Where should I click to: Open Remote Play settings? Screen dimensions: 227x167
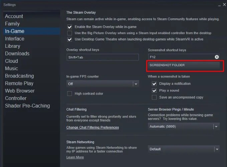coord(19,83)
